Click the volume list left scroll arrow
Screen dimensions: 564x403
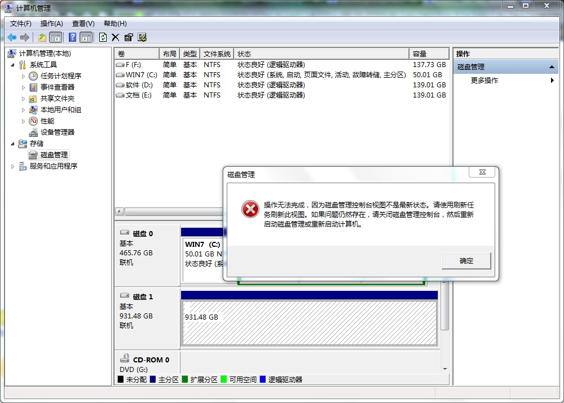pyautogui.click(x=120, y=211)
